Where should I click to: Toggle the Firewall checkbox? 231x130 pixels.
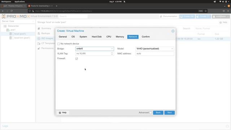(x=77, y=58)
